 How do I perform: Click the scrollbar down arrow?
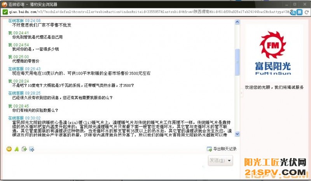tap(237, 134)
